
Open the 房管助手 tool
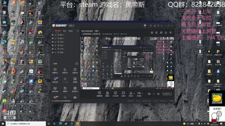(x=65, y=71)
